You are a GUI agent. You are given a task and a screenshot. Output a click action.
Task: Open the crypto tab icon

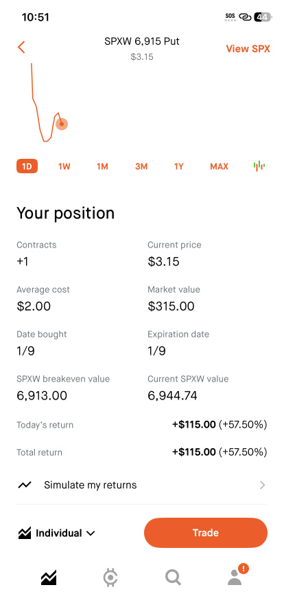pos(110,578)
